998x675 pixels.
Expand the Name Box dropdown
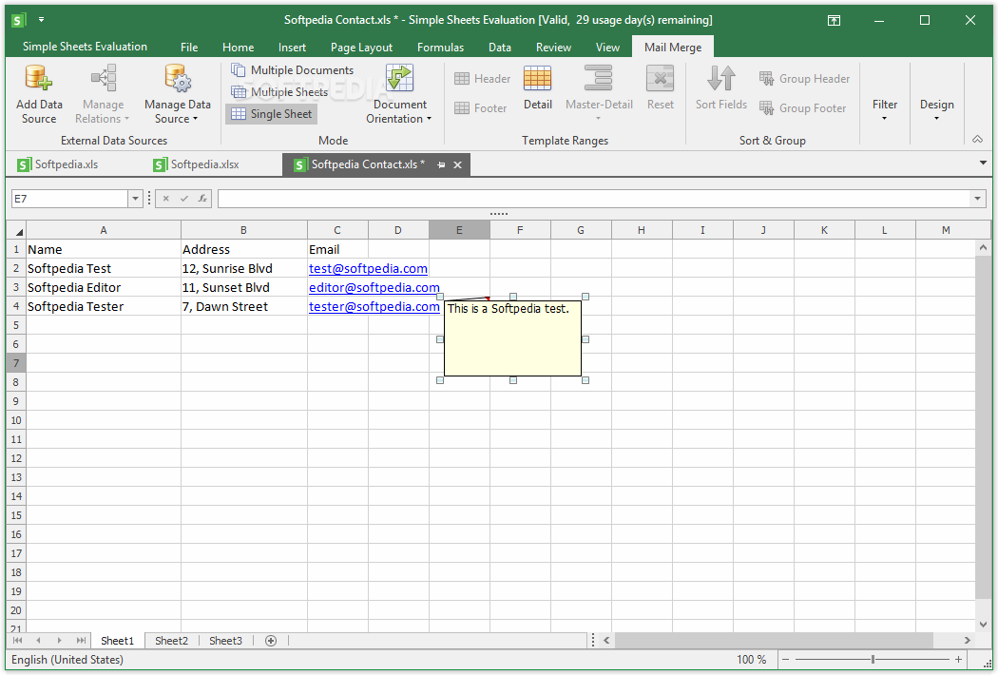coord(135,199)
